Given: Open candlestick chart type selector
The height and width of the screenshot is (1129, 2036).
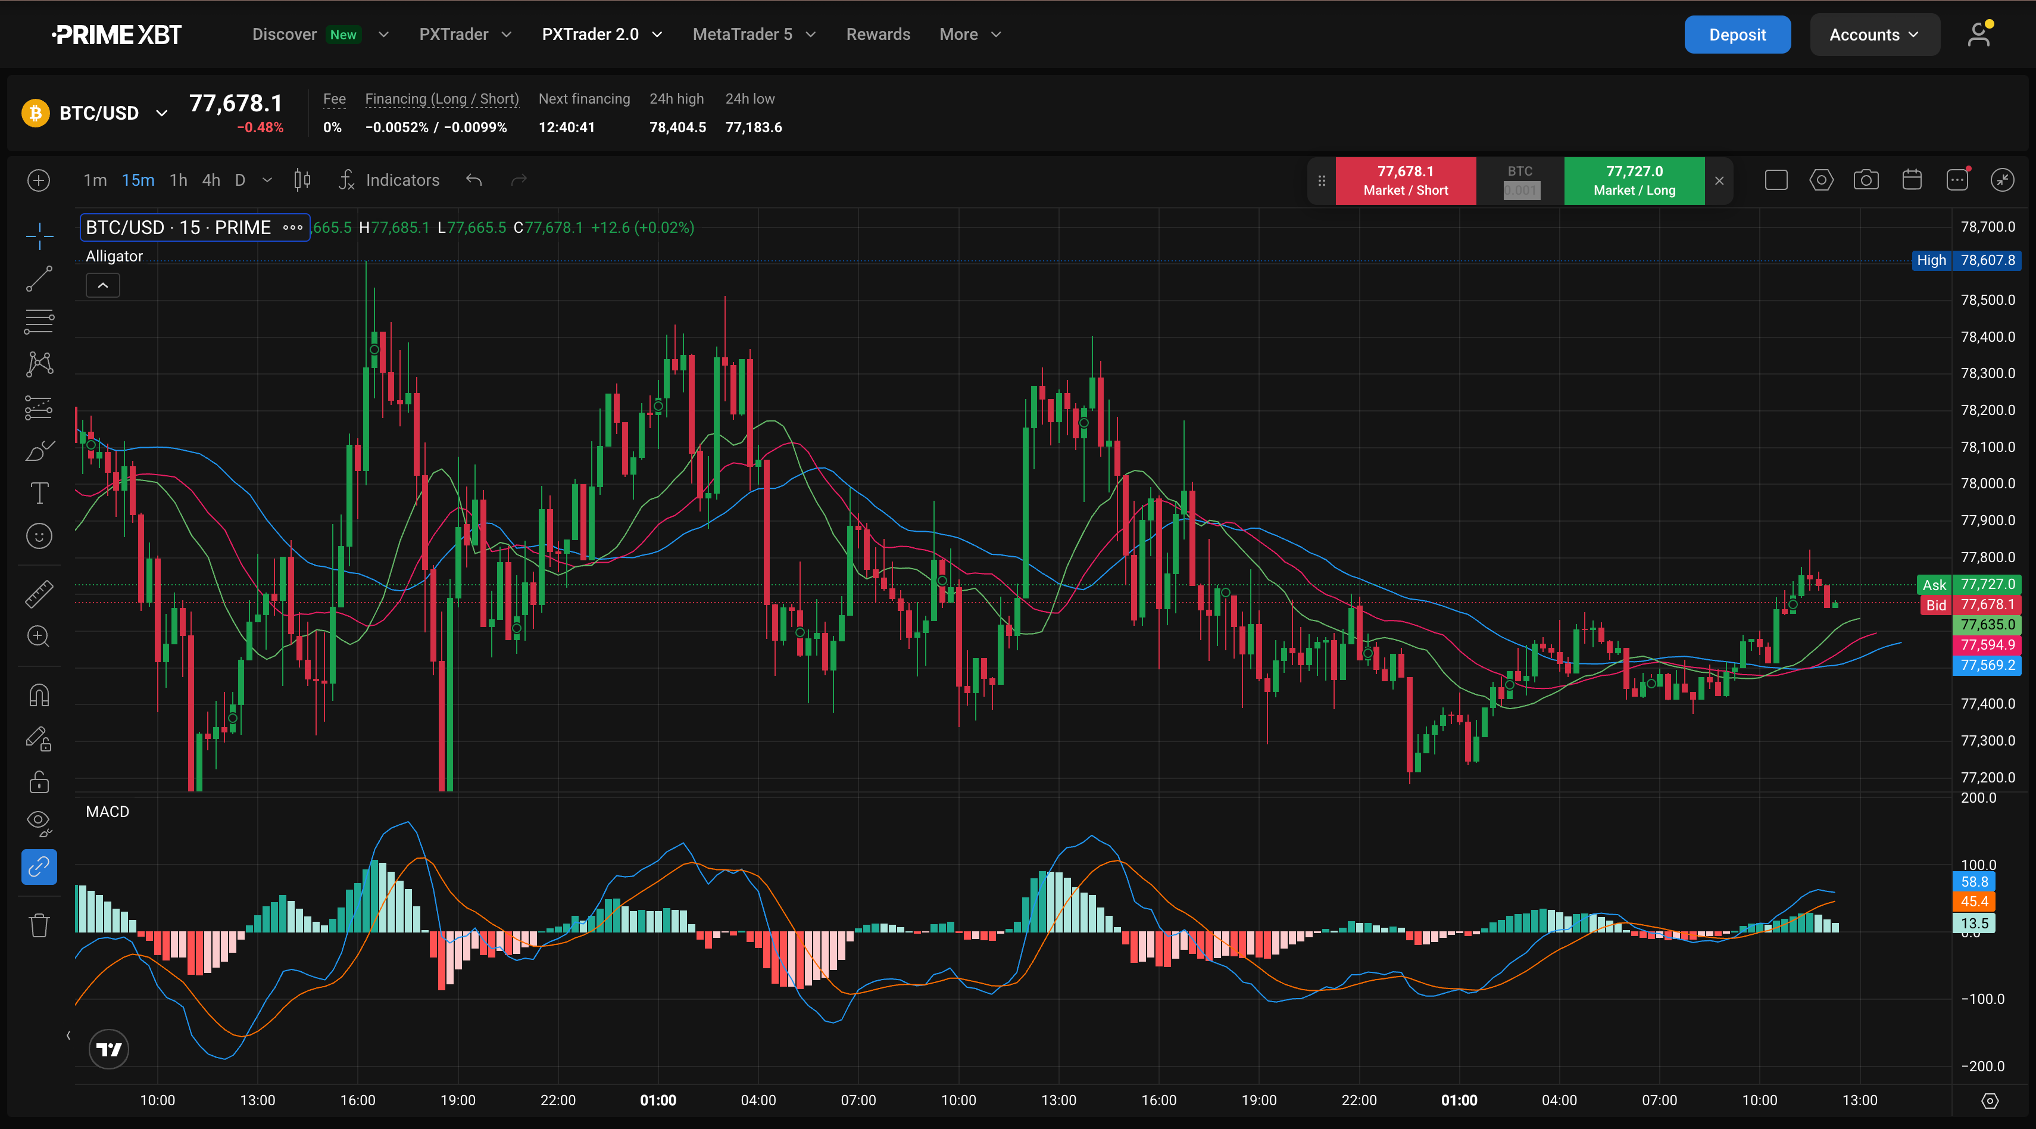Looking at the screenshot, I should [302, 180].
